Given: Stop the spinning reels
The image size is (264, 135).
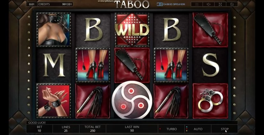Looking at the screenshot, I should point(225,129).
